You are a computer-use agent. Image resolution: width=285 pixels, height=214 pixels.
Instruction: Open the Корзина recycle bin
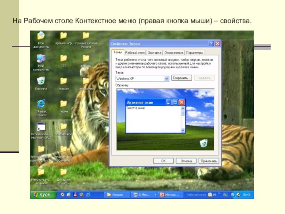[x=41, y=81]
